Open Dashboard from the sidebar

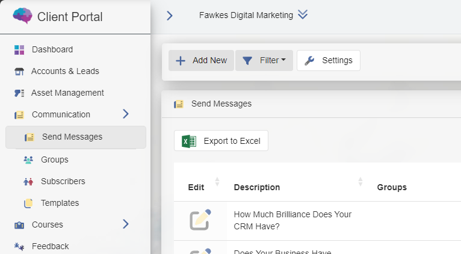pyautogui.click(x=52, y=49)
